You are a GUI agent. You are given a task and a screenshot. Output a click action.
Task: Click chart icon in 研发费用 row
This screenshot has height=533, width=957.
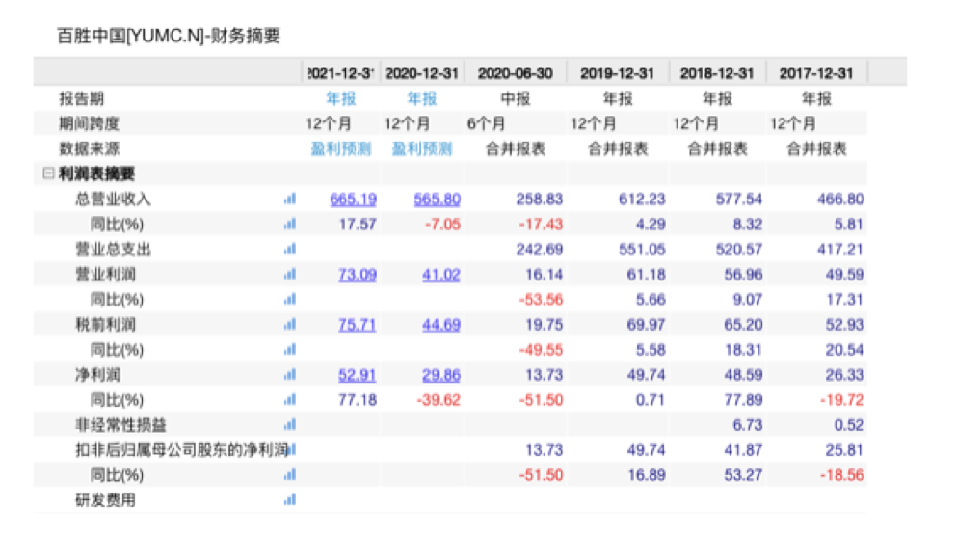(289, 500)
